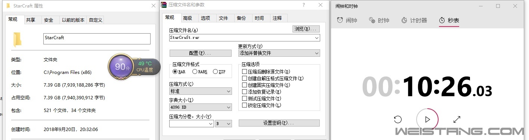Select the ZIP archive format radio button

[219, 72]
